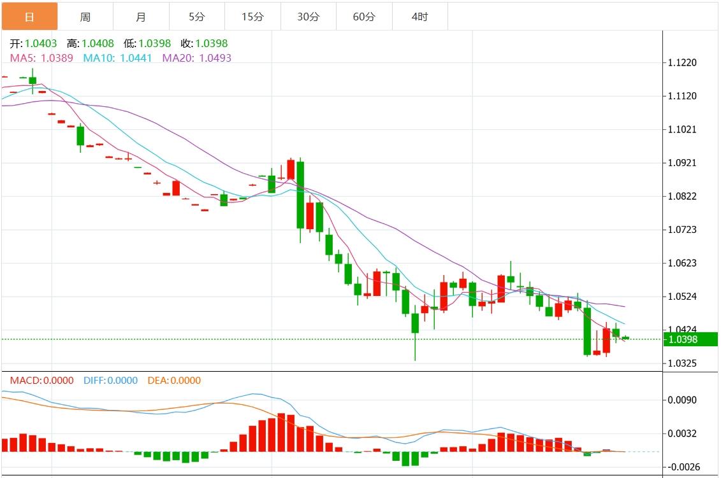The width and height of the screenshot is (721, 478).
Task: Click the 1.1220 price axis label
Action: (x=682, y=63)
